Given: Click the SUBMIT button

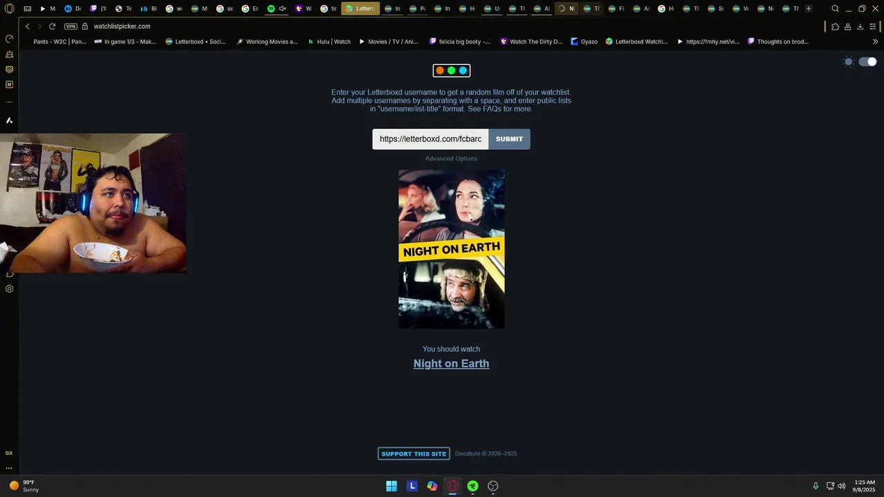Looking at the screenshot, I should [509, 139].
